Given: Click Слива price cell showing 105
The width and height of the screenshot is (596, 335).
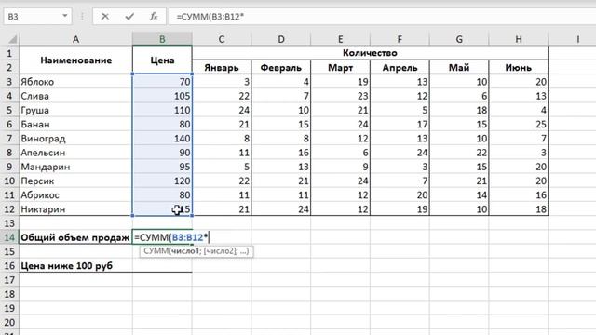Looking at the screenshot, I should (162, 96).
